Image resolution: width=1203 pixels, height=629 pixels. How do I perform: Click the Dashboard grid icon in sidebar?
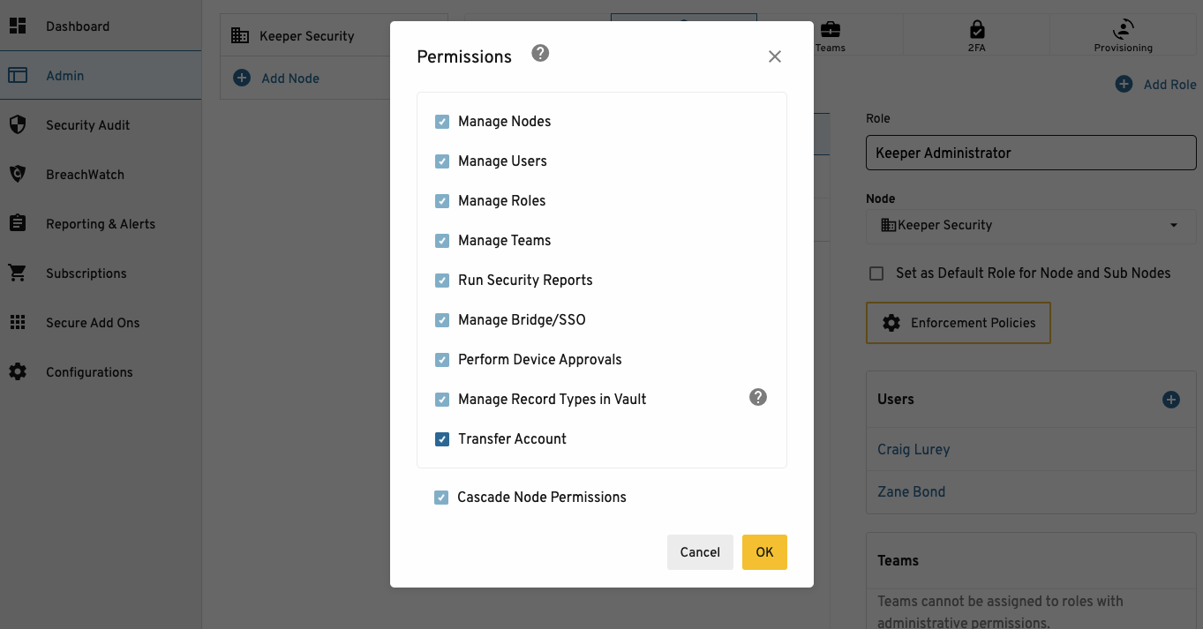pyautogui.click(x=18, y=26)
